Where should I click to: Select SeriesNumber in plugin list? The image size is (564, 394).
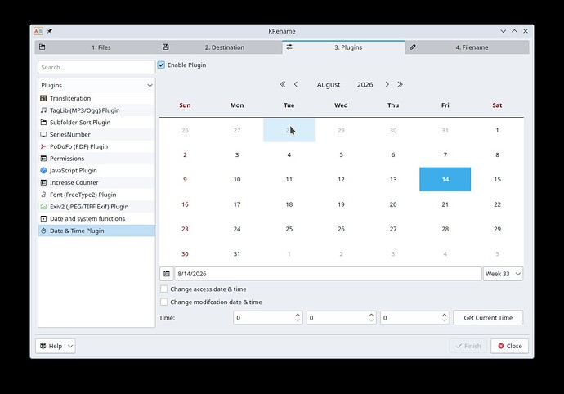coord(96,134)
